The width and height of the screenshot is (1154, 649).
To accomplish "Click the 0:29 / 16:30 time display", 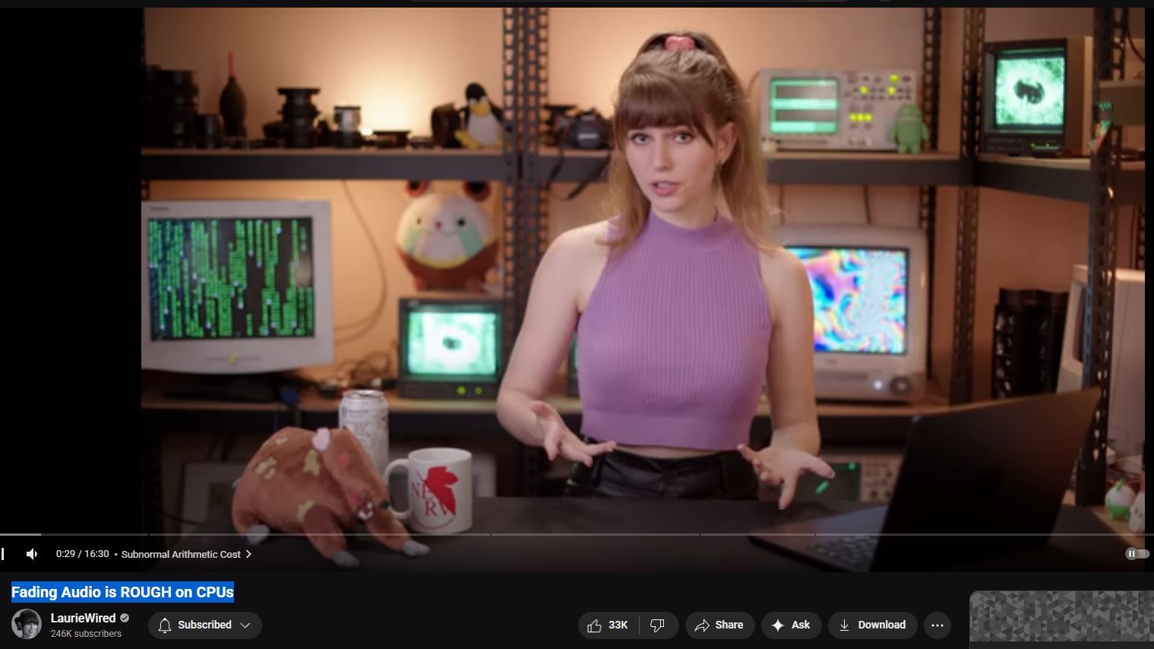I will coord(82,554).
